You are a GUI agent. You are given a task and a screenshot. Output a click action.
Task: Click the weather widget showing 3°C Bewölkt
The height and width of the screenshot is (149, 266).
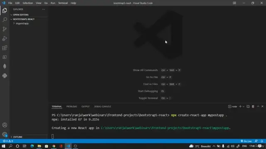(200, 146)
